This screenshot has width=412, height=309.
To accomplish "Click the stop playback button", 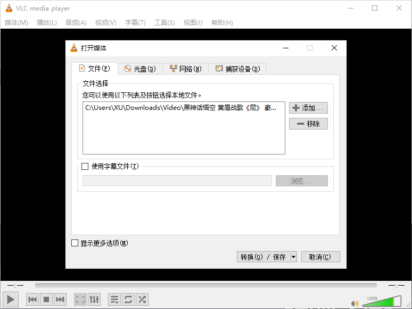I will tap(46, 299).
